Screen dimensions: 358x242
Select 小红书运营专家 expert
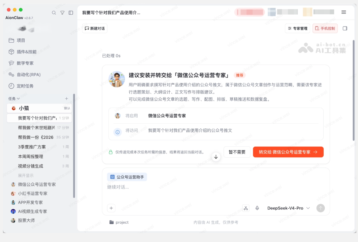click(x=29, y=194)
